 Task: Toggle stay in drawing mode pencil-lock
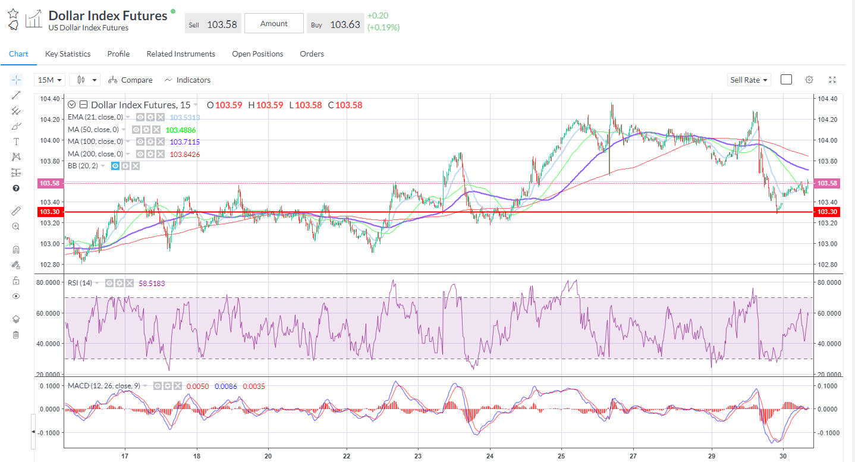(x=16, y=265)
